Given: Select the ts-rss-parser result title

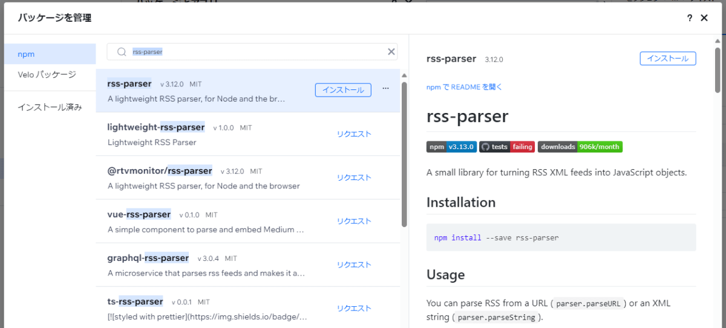Looking at the screenshot, I should click(135, 301).
